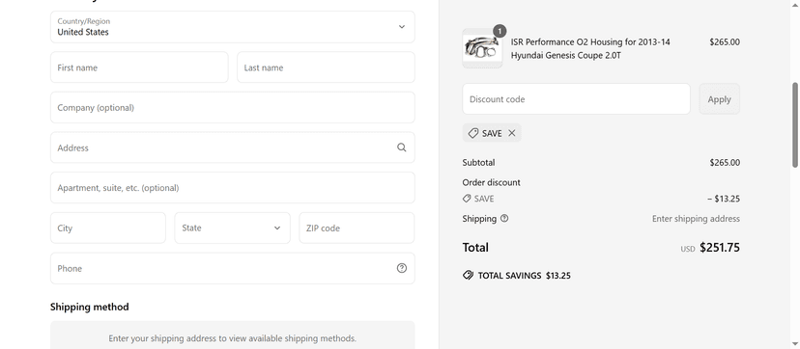Screen dimensions: 800x349
Task: Click the ISR Performance O2 Housing thumbnail
Action: pos(482,48)
